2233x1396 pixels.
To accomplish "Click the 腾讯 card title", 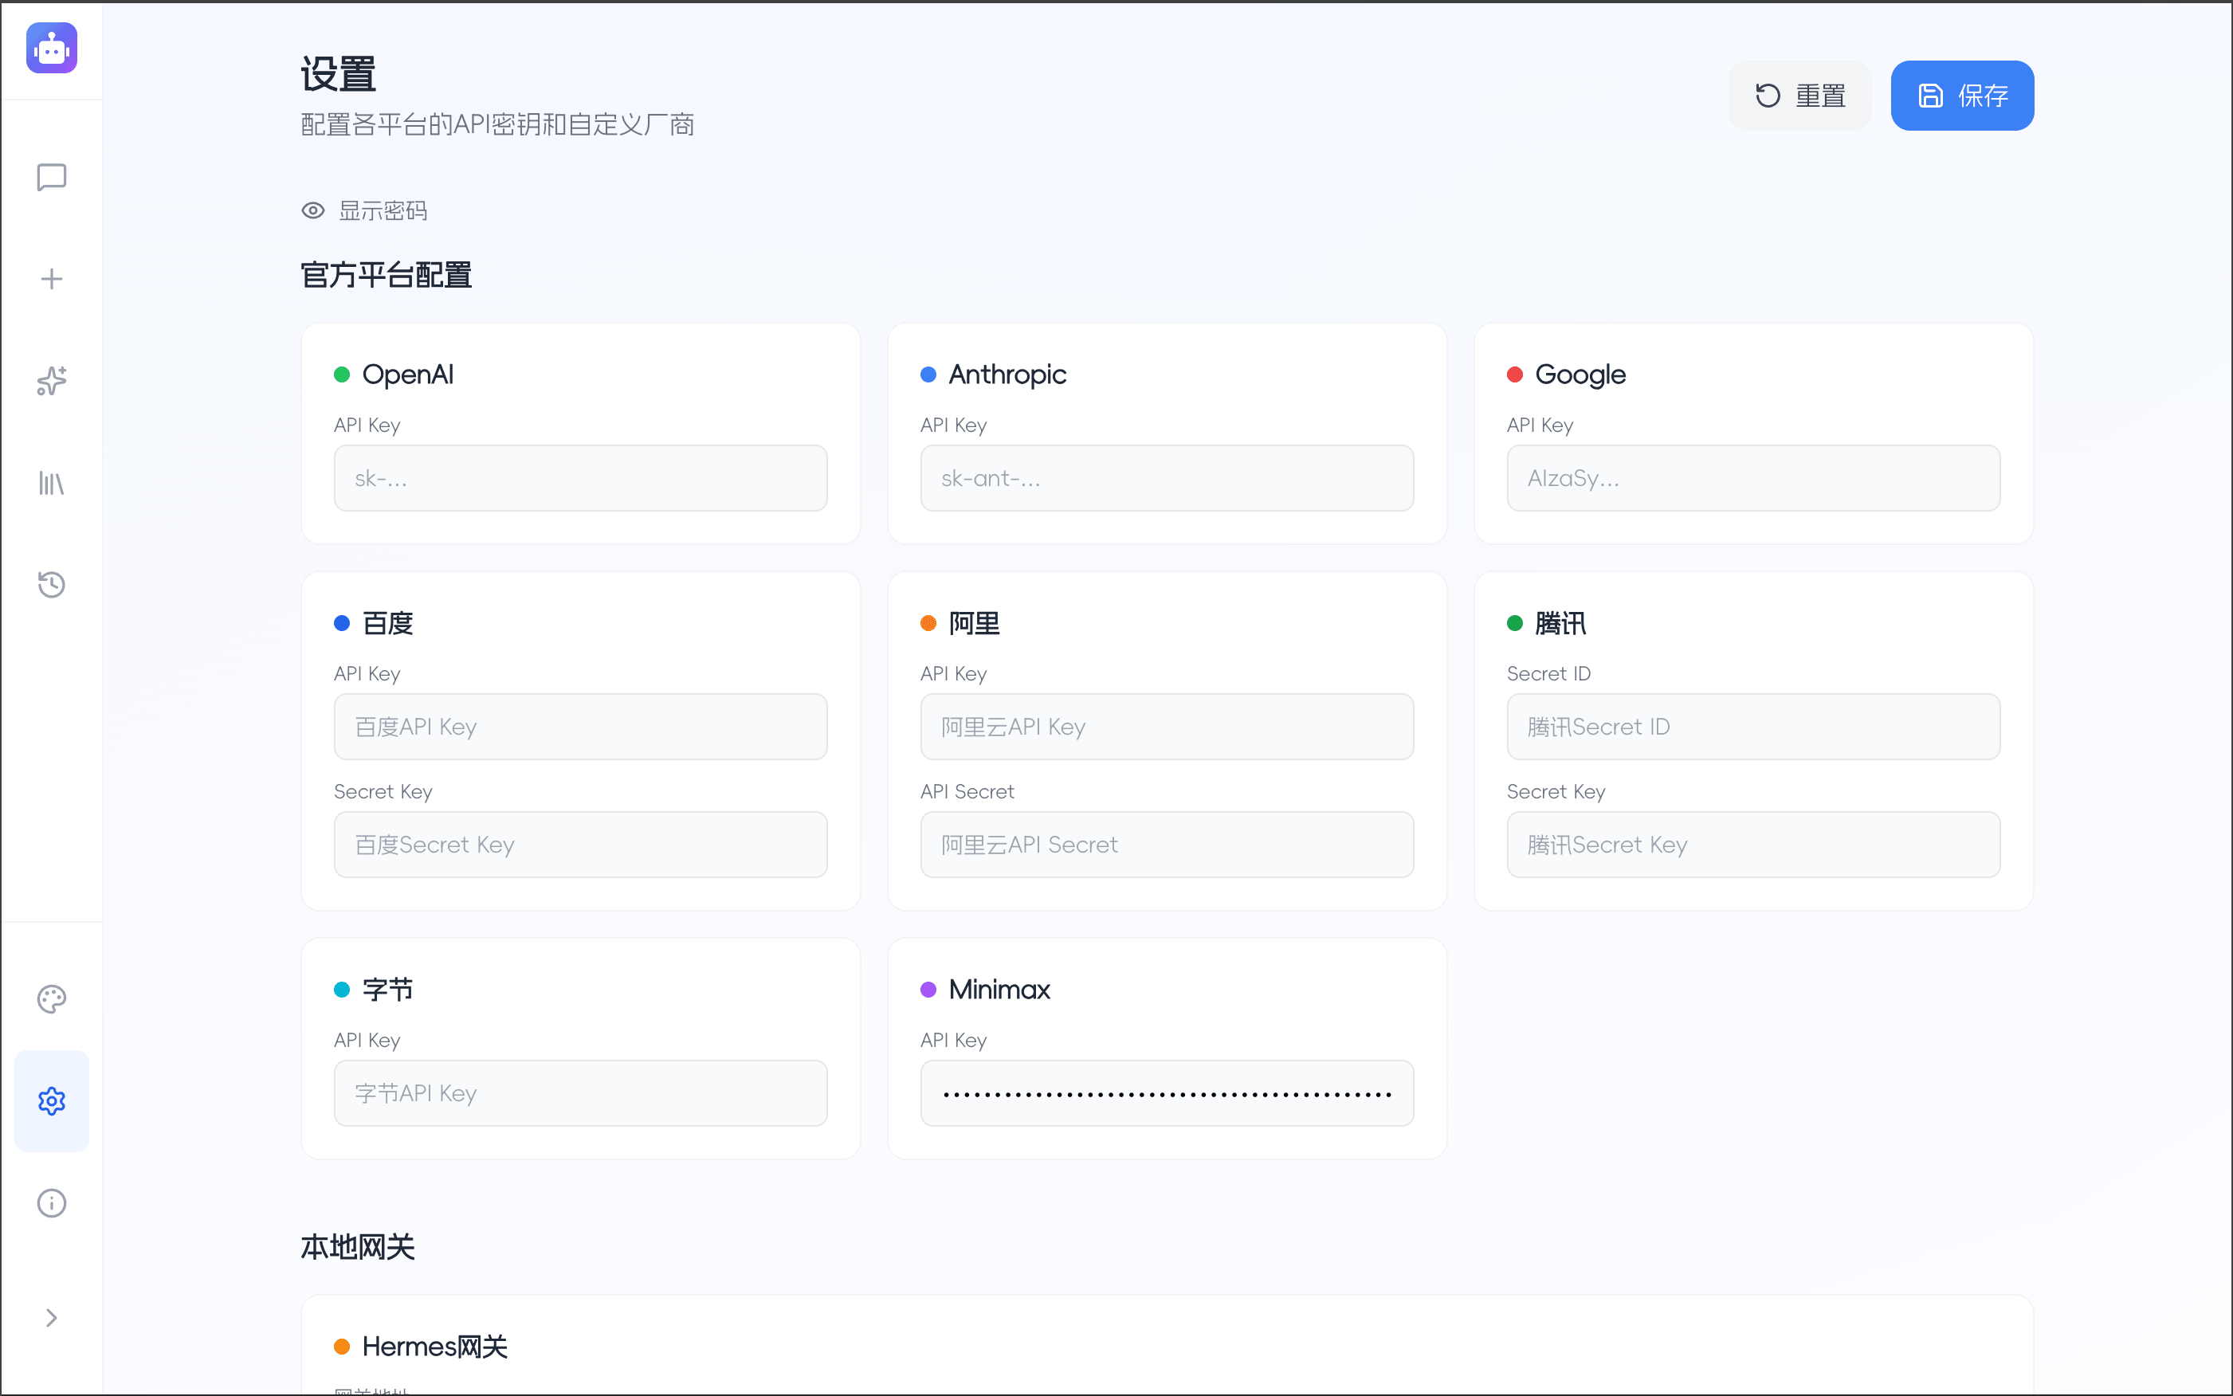I will [x=1560, y=623].
